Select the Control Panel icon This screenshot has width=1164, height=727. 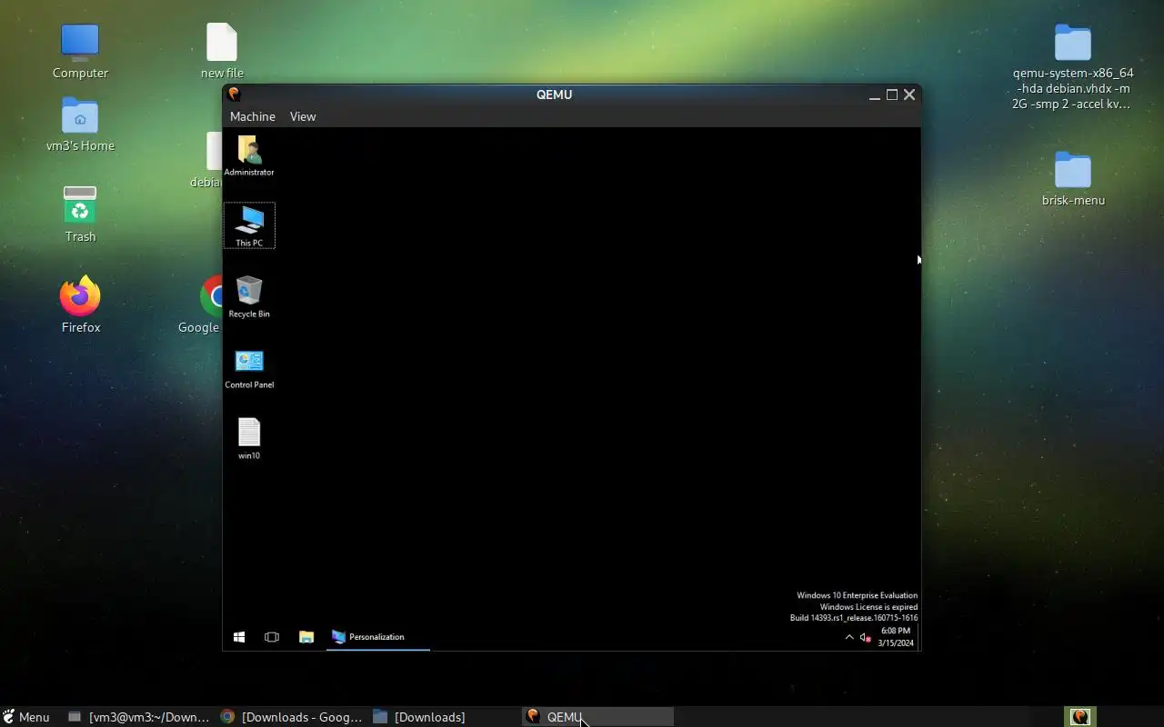coord(249,368)
